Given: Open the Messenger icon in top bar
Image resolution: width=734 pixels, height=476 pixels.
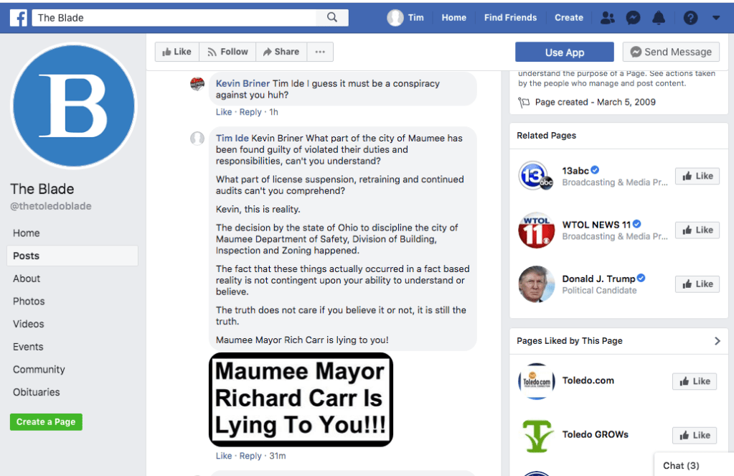Looking at the screenshot, I should 633,18.
